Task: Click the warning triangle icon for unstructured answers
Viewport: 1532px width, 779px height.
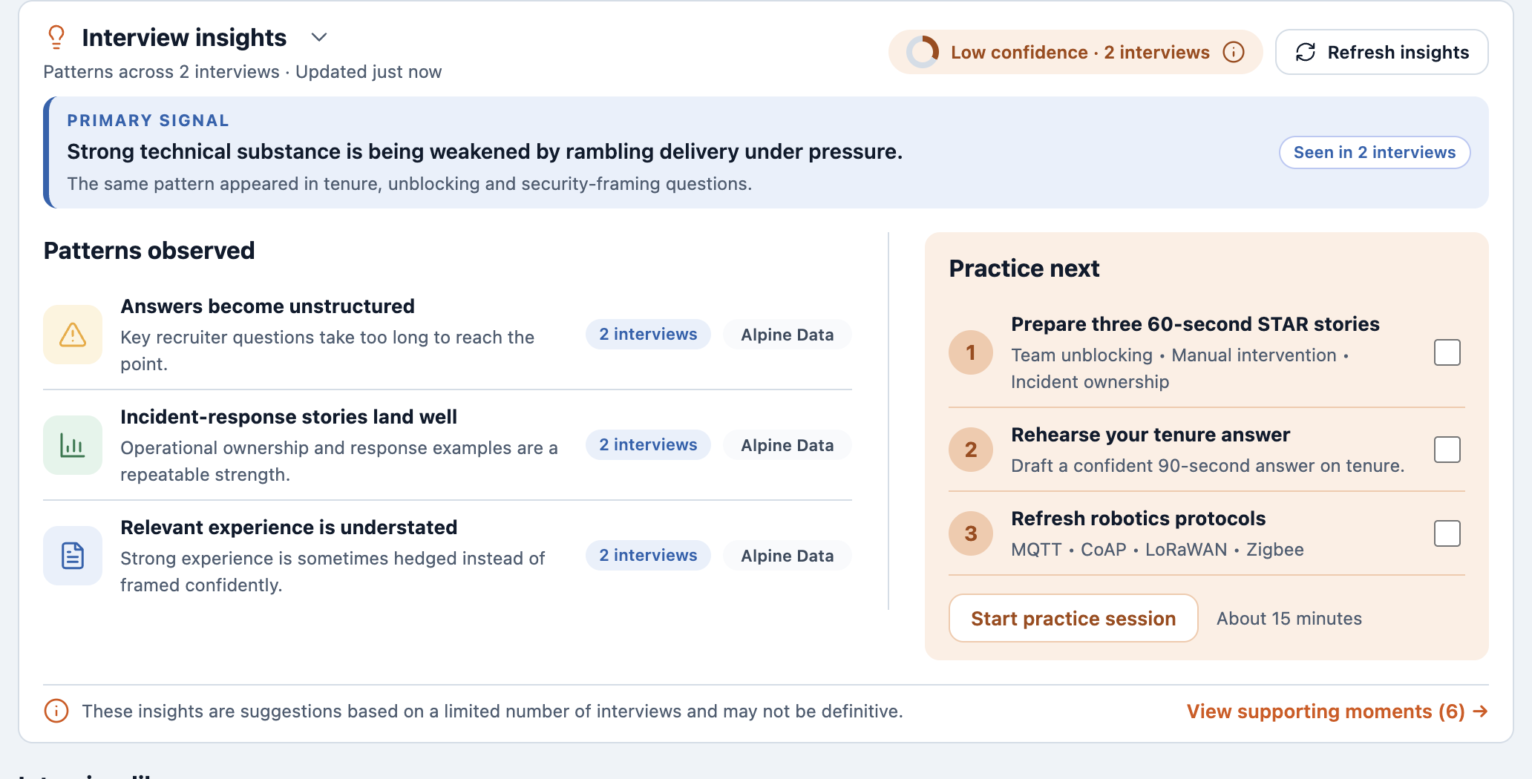Action: click(x=73, y=335)
